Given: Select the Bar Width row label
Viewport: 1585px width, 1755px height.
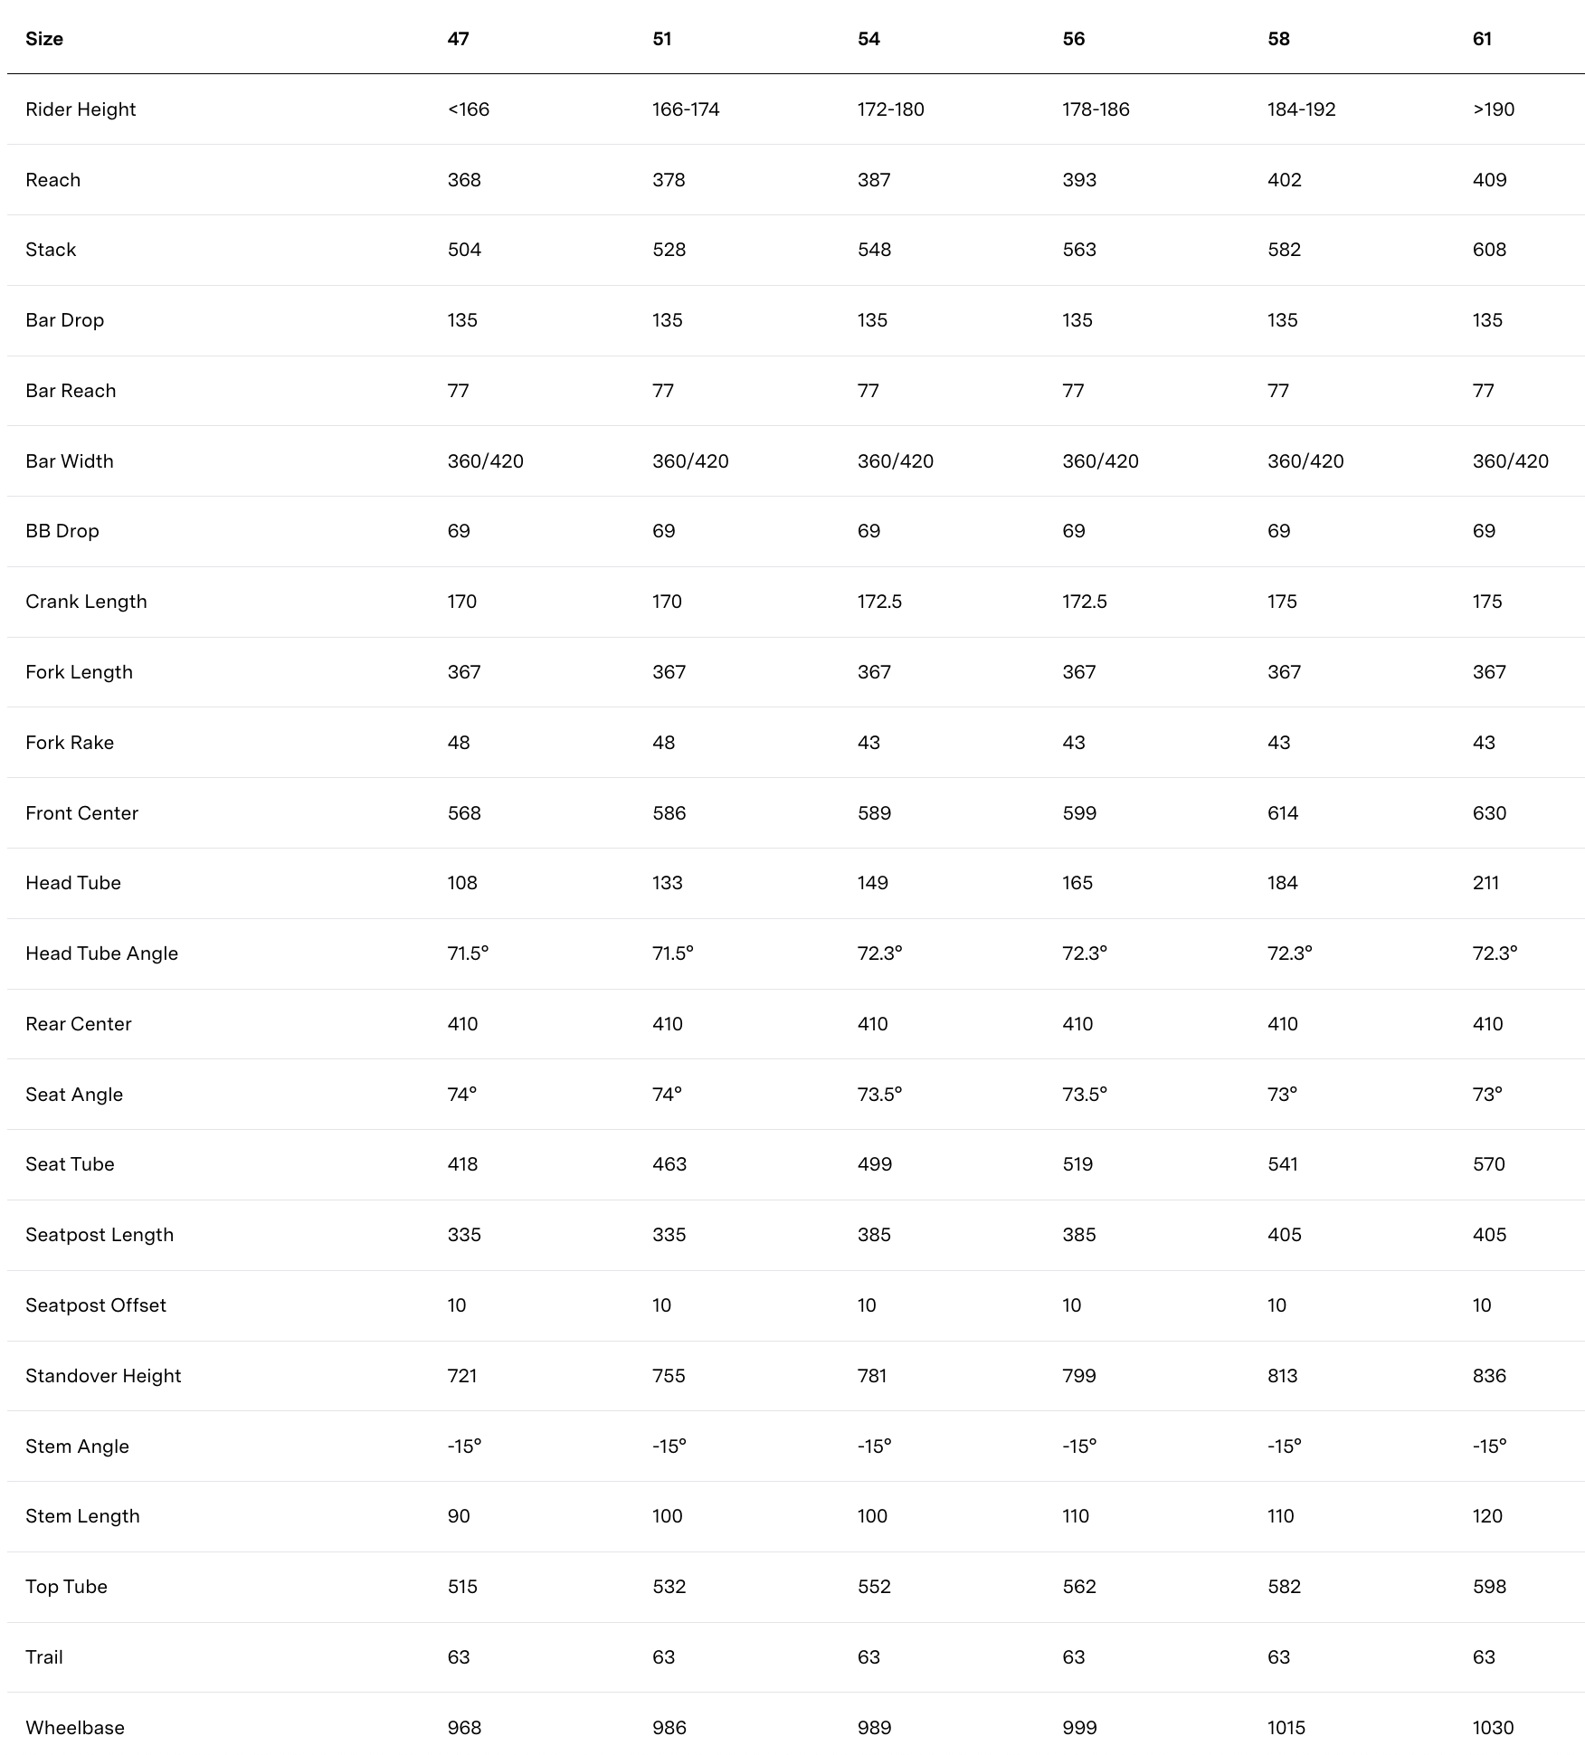Looking at the screenshot, I should [x=70, y=461].
